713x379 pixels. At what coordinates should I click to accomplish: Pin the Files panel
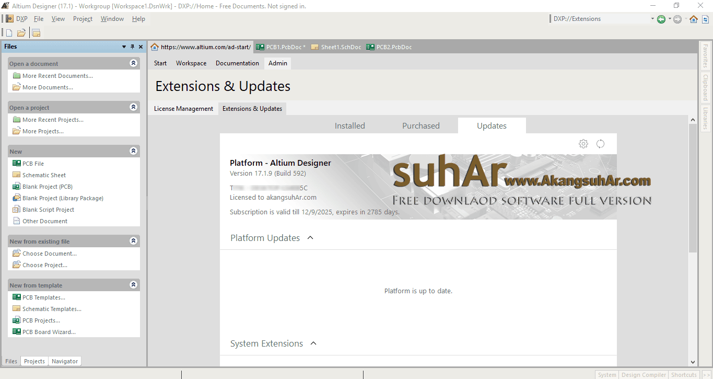[x=132, y=47]
